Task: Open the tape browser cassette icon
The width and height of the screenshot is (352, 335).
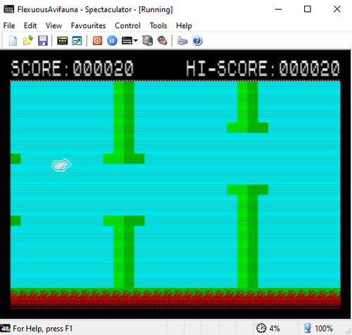Action: click(63, 41)
